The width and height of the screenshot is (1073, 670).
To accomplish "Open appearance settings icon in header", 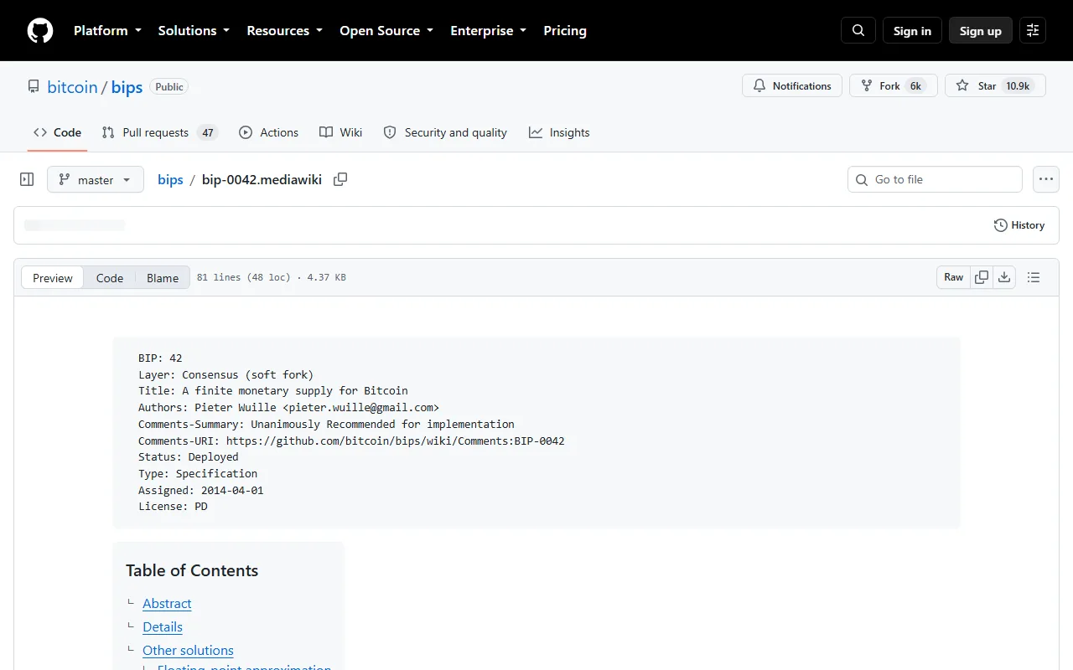I will tap(1033, 31).
